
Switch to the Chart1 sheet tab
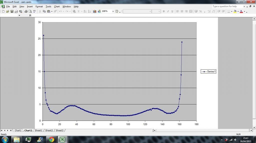pos(18,130)
